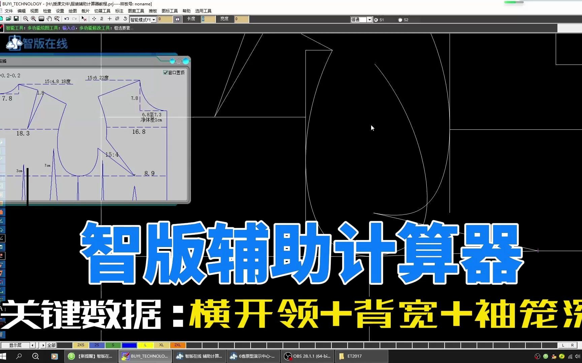Screen dimensions: 582x363
Task: Select the blue 2S size swatch
Action: tap(97, 345)
